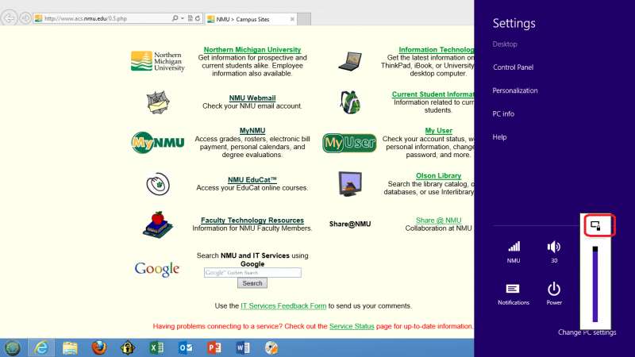Launch Excel from taskbar
The image size is (635, 357).
click(x=156, y=347)
